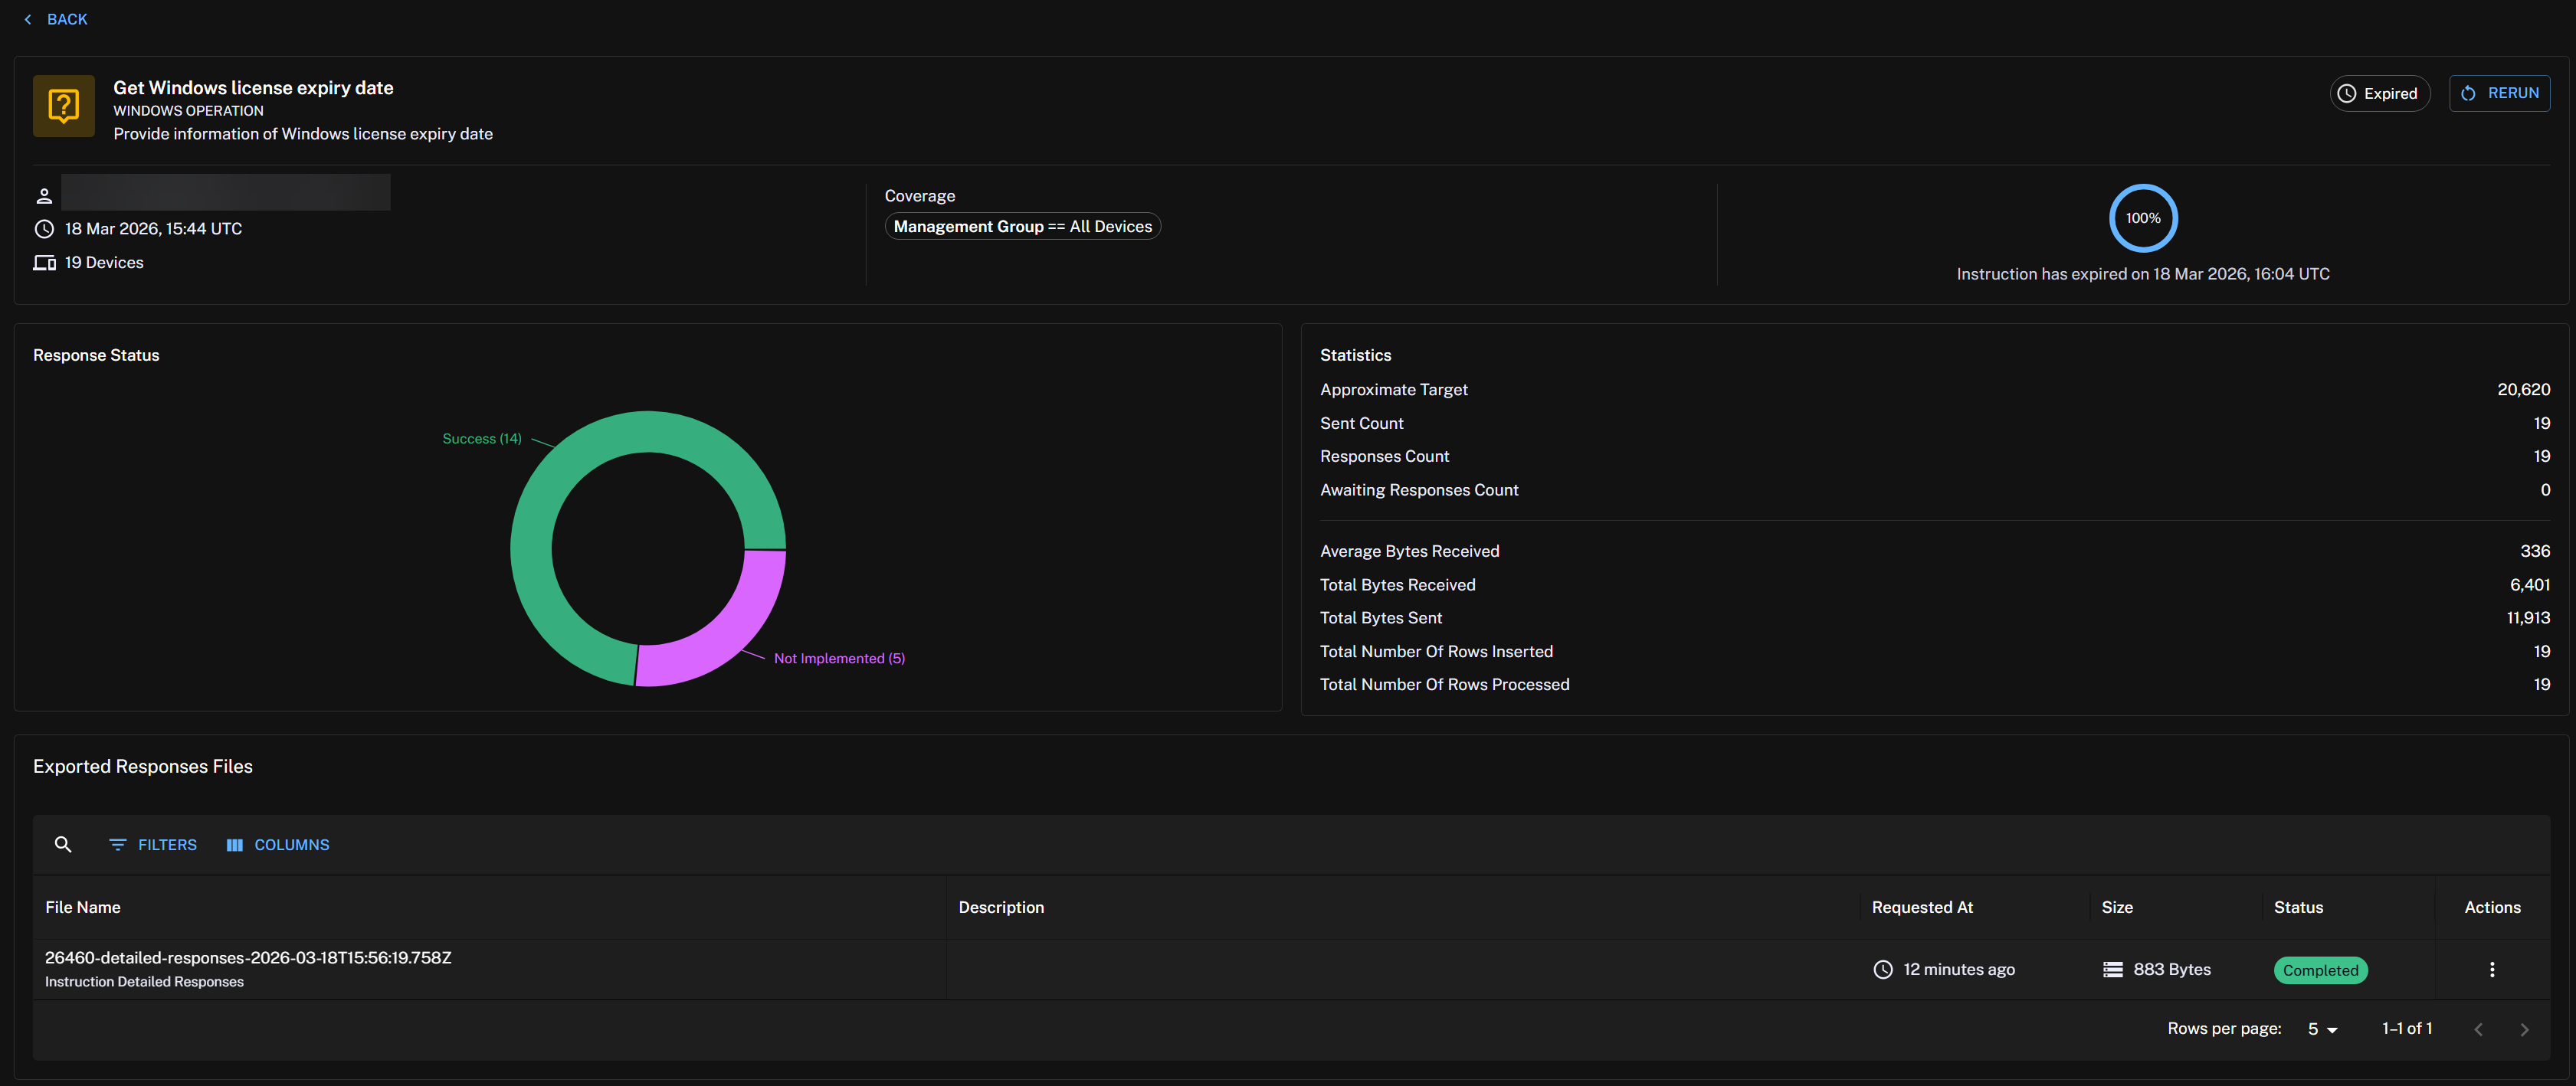Image resolution: width=2576 pixels, height=1086 pixels.
Task: Open the three-dot actions menu
Action: point(2491,969)
